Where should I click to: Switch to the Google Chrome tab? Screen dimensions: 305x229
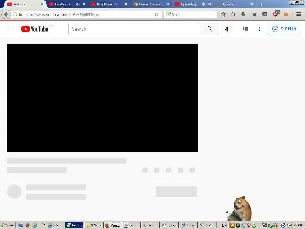coord(151,4)
